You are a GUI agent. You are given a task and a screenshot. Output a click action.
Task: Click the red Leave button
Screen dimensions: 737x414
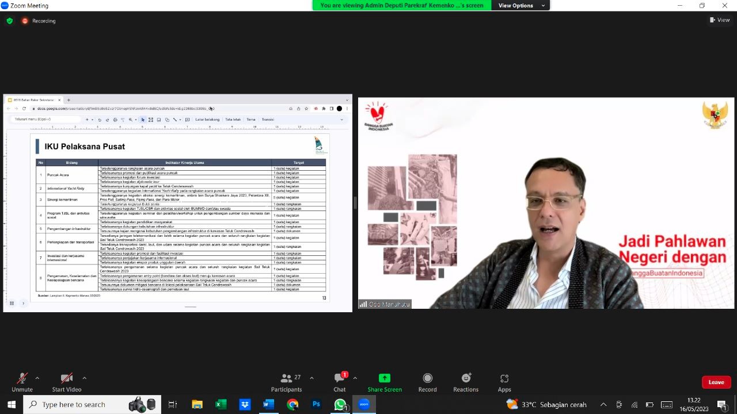point(716,382)
